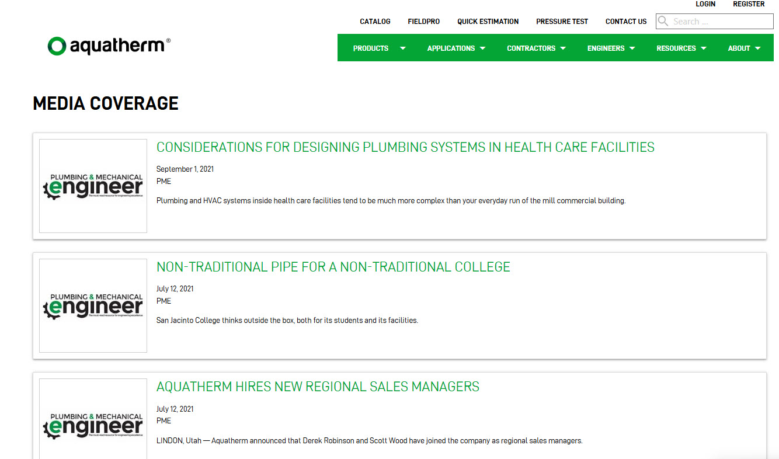The width and height of the screenshot is (779, 459).
Task: Click the Aquatherm logo
Action: 109,46
